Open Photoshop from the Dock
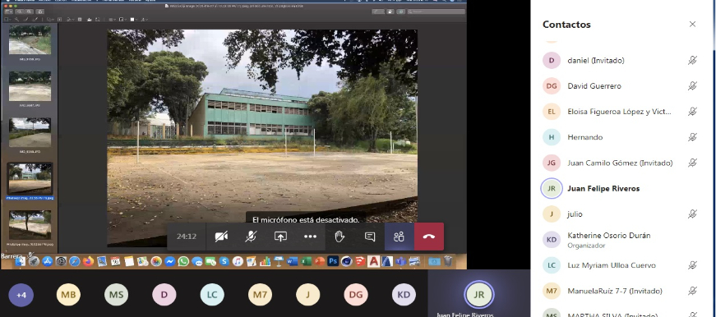Viewport: 716px width, 317px height. pos(334,261)
